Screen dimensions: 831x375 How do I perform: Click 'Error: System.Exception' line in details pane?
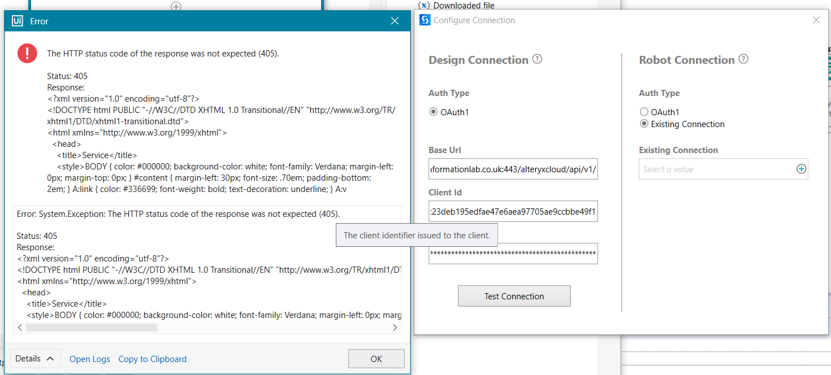(178, 214)
